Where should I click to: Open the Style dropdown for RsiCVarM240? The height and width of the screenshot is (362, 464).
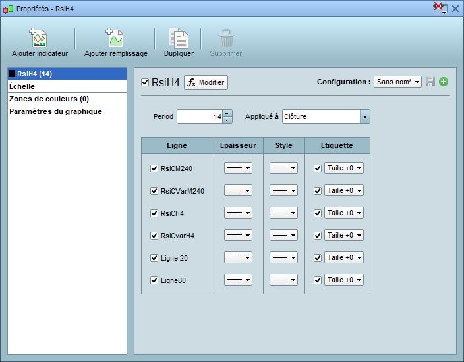pos(283,191)
